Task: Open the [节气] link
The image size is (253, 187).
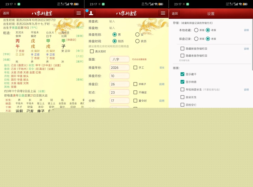Action: [34, 28]
